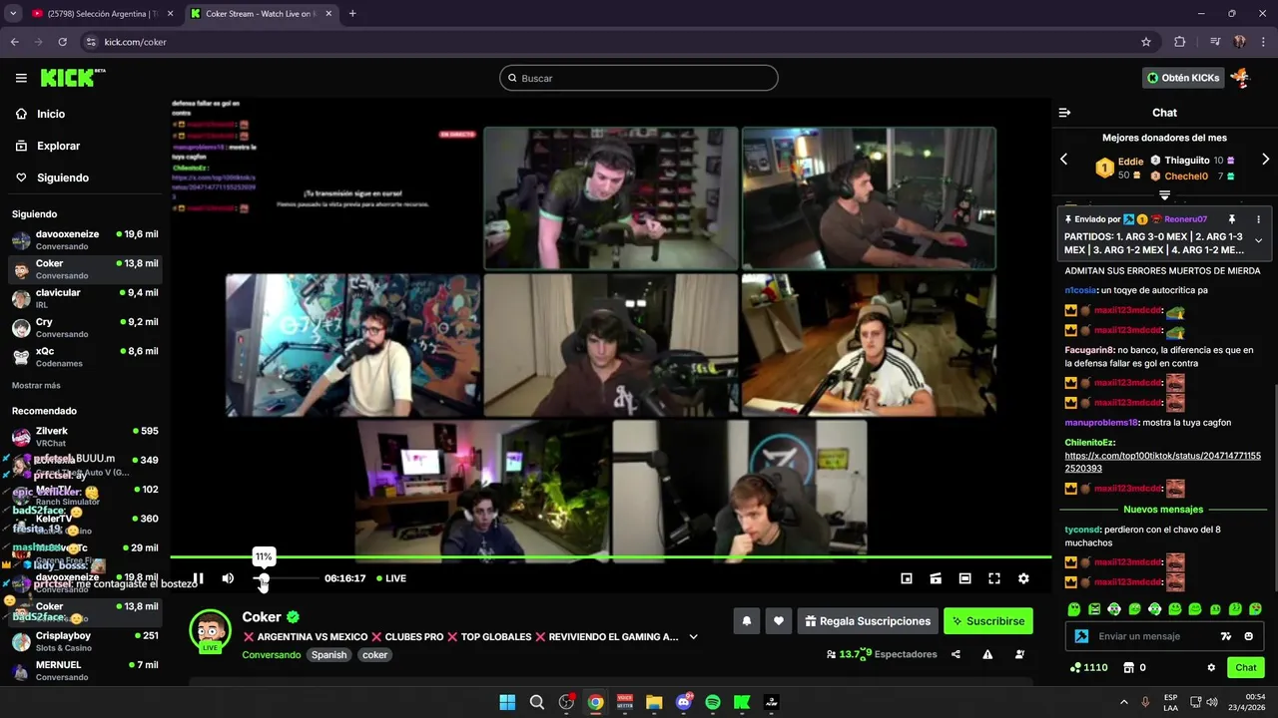The image size is (1278, 718).
Task: Open pinned message three-dot options
Action: coord(1258,219)
